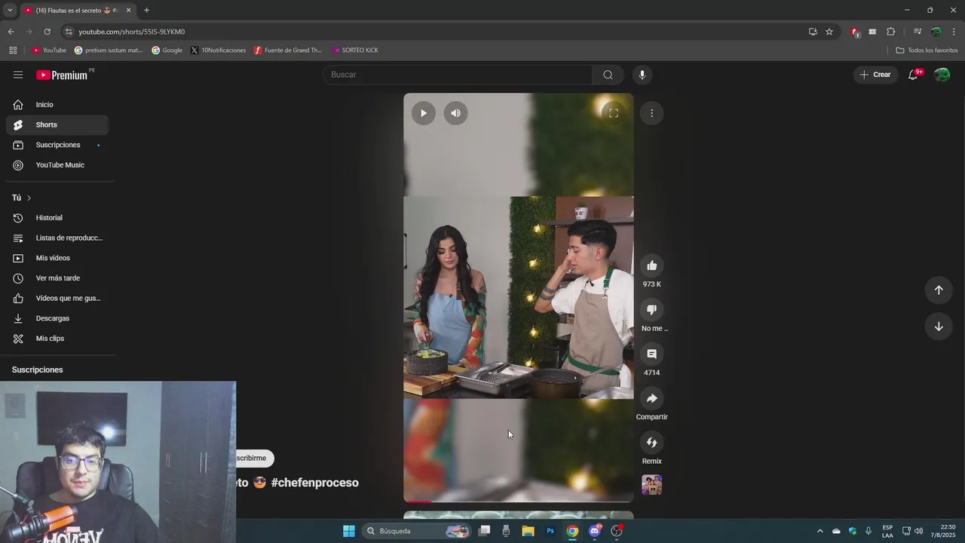The image size is (965, 543).
Task: Click the Buscar search field
Action: [x=457, y=75]
